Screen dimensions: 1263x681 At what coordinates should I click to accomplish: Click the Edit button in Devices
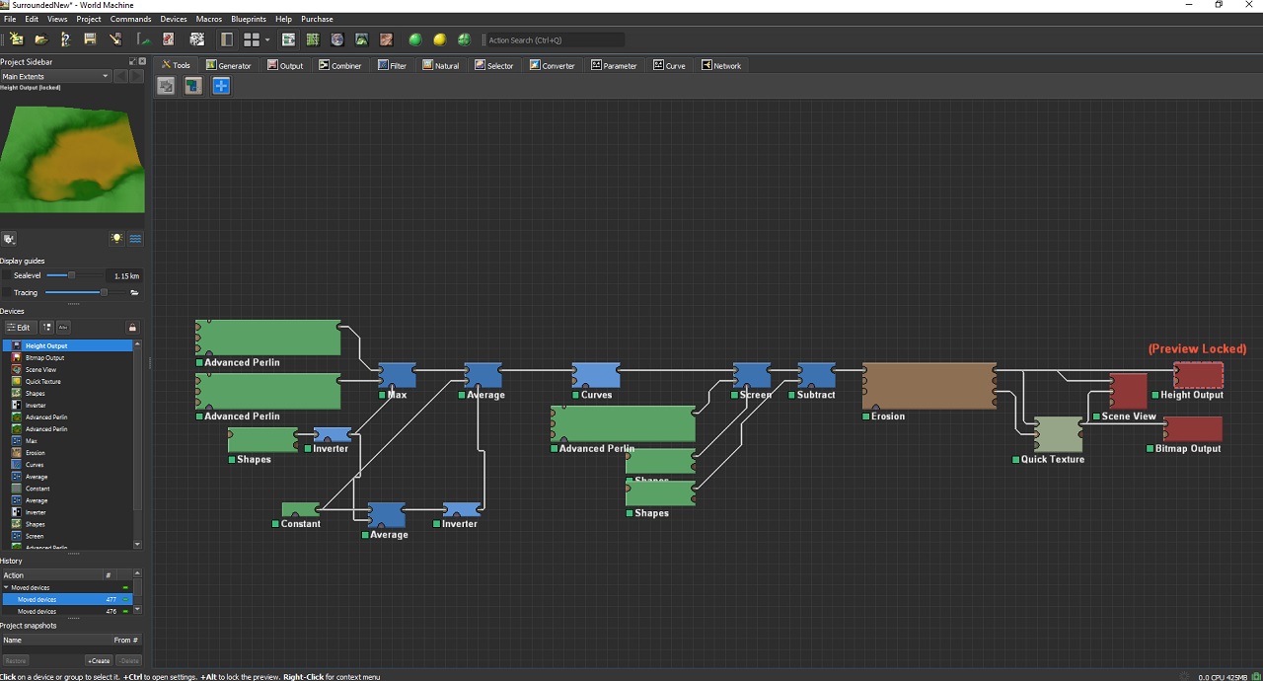(x=19, y=328)
